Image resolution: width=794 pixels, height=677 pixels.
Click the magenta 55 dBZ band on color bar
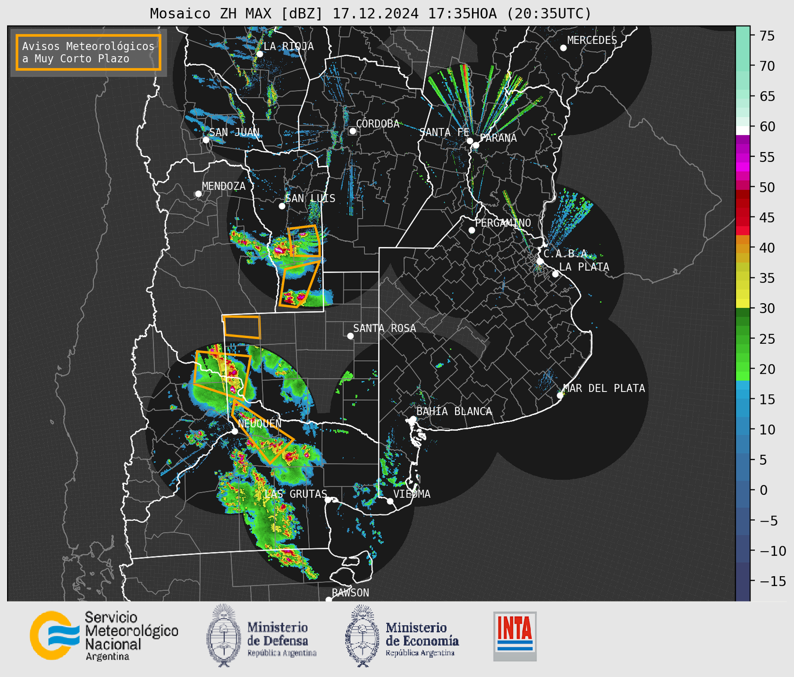(x=742, y=157)
